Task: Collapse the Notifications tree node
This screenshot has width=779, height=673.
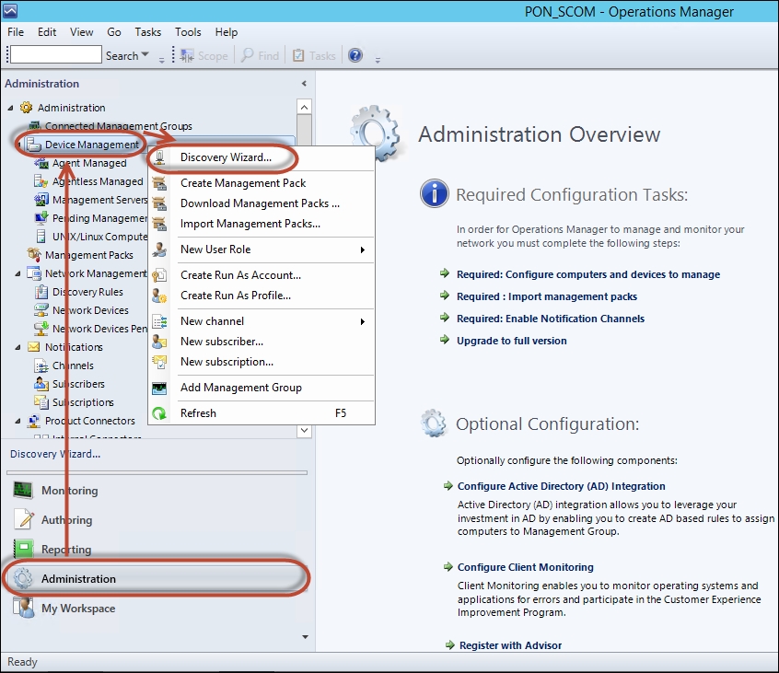Action: (17, 347)
